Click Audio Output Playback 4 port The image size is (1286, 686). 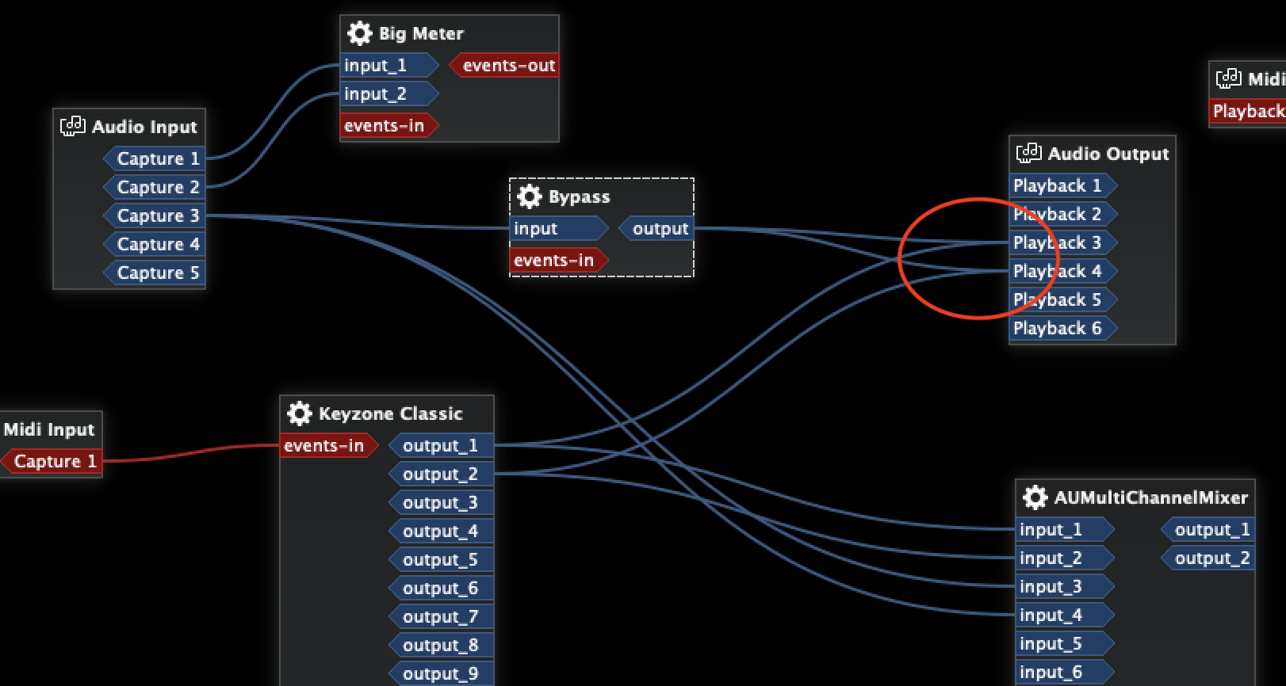click(x=1063, y=271)
